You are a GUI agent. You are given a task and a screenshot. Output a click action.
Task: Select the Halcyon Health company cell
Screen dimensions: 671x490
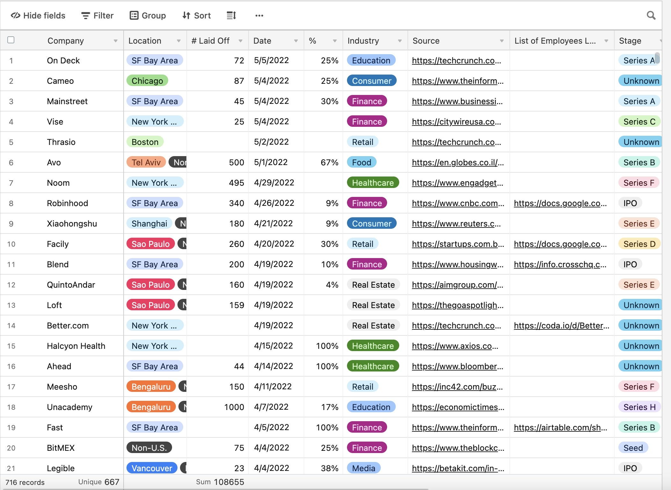tap(76, 346)
